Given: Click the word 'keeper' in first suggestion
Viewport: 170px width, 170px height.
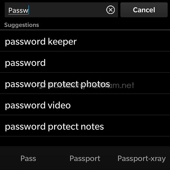Looking at the screenshot, I should click(x=62, y=42).
